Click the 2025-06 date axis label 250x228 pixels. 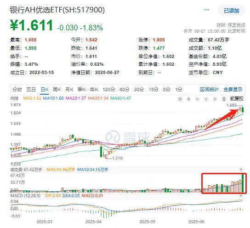pyautogui.click(x=196, y=222)
